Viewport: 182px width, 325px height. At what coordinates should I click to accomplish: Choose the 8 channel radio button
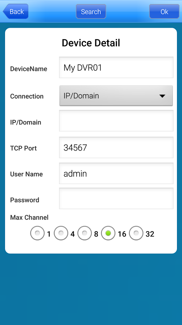pyautogui.click(x=85, y=233)
